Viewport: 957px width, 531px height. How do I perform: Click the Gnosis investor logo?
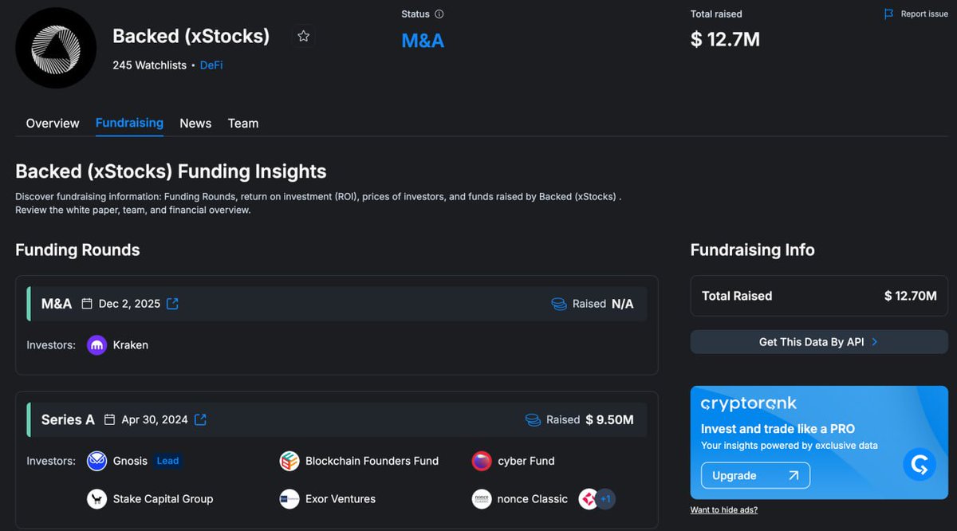coord(97,461)
